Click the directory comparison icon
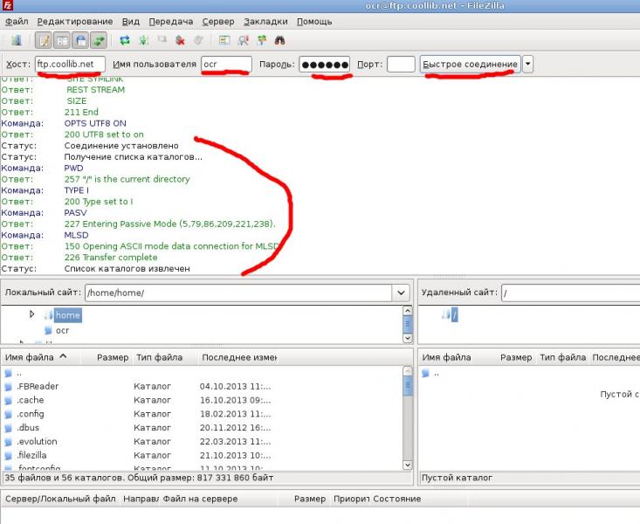 [243, 40]
